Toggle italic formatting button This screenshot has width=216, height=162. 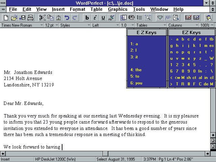click(x=95, y=18)
